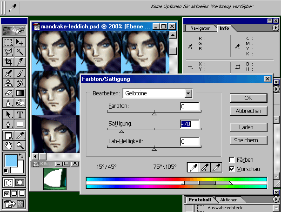Select the Magic Wand tool

point(20,52)
